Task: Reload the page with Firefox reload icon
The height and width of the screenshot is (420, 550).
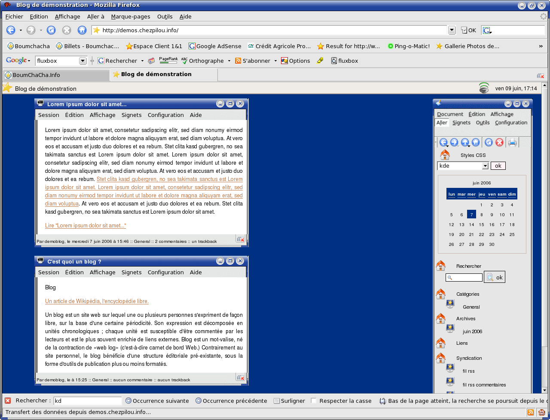Action: 51,30
